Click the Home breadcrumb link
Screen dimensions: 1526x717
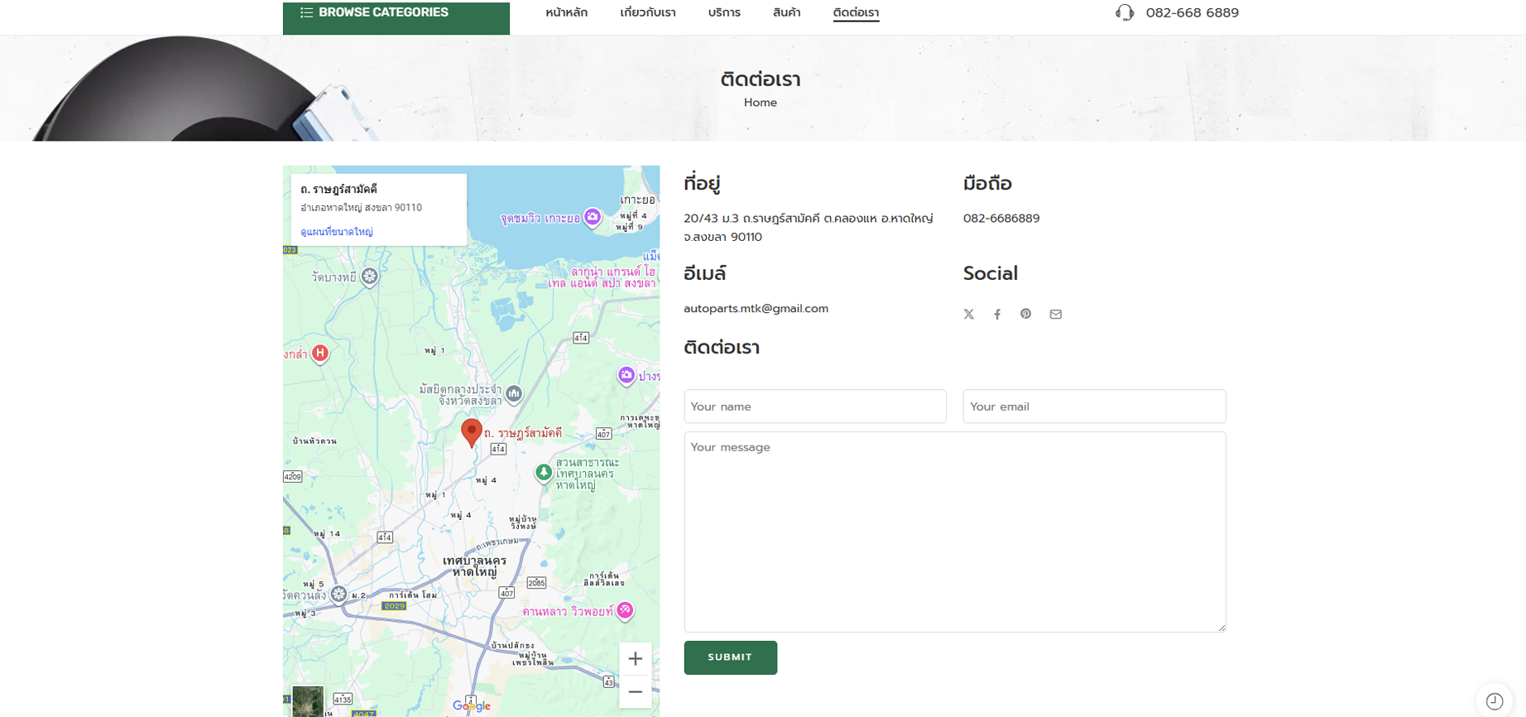[760, 103]
